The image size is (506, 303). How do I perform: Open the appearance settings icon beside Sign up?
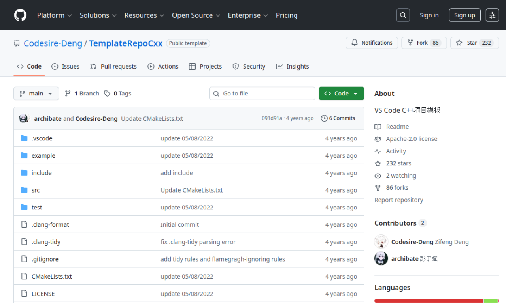pyautogui.click(x=492, y=15)
